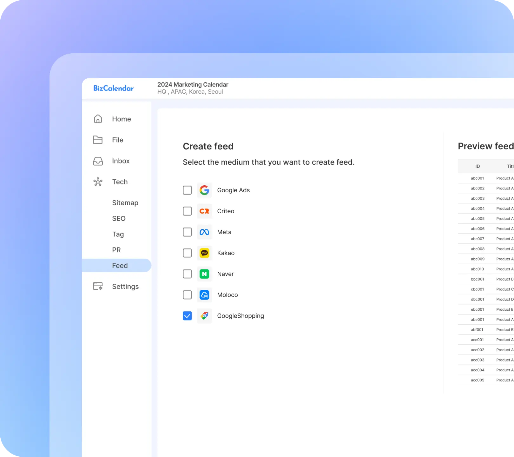Click the Criteo label
The width and height of the screenshot is (514, 457).
[x=226, y=211]
